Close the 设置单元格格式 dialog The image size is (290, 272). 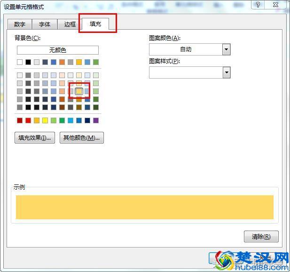(275, 4)
